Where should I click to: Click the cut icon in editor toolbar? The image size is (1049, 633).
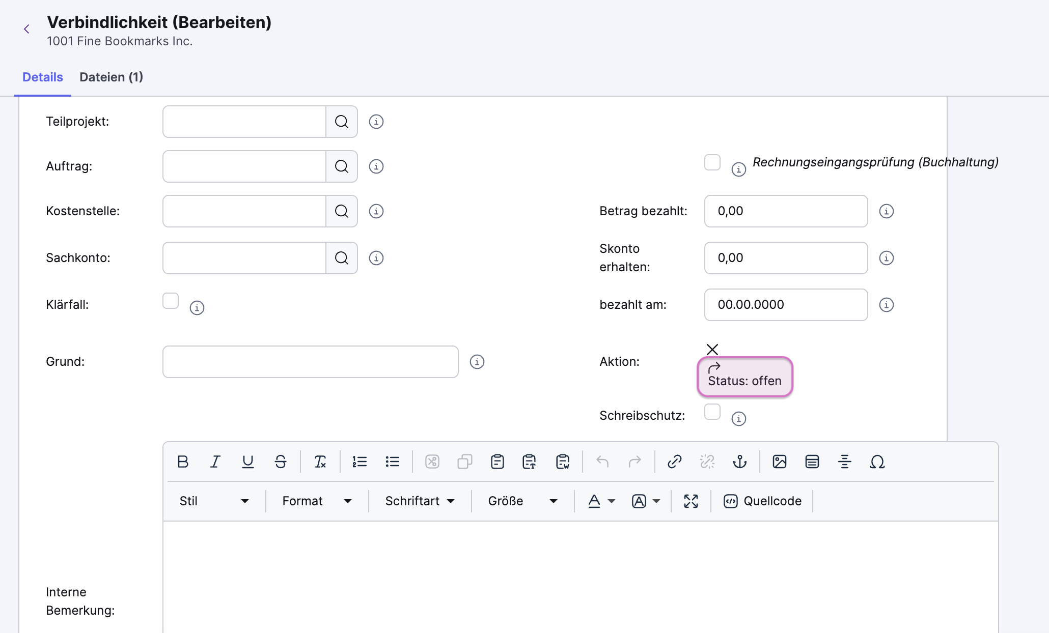tap(432, 462)
